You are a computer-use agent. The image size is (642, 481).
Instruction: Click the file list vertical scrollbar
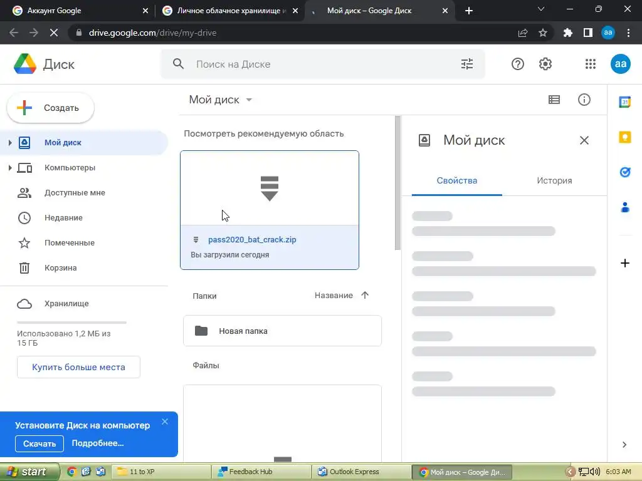point(397,183)
